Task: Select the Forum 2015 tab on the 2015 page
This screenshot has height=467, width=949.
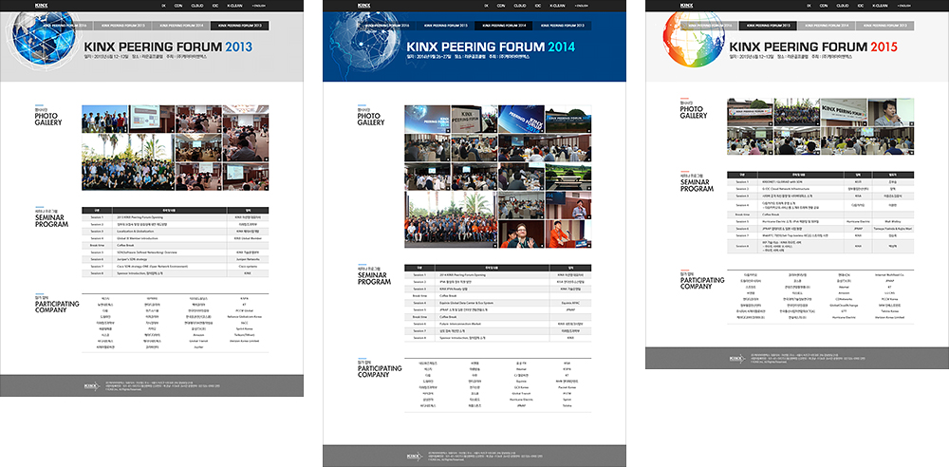Action: point(769,26)
